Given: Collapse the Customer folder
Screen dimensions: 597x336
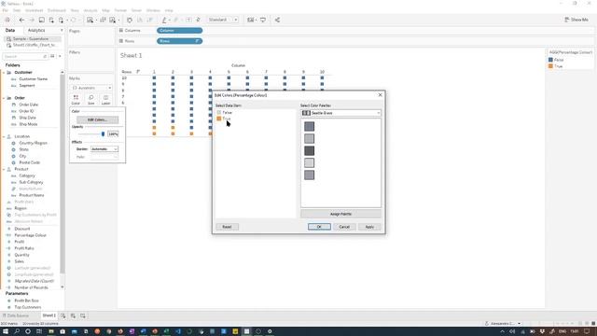Looking at the screenshot, I should [4, 73].
